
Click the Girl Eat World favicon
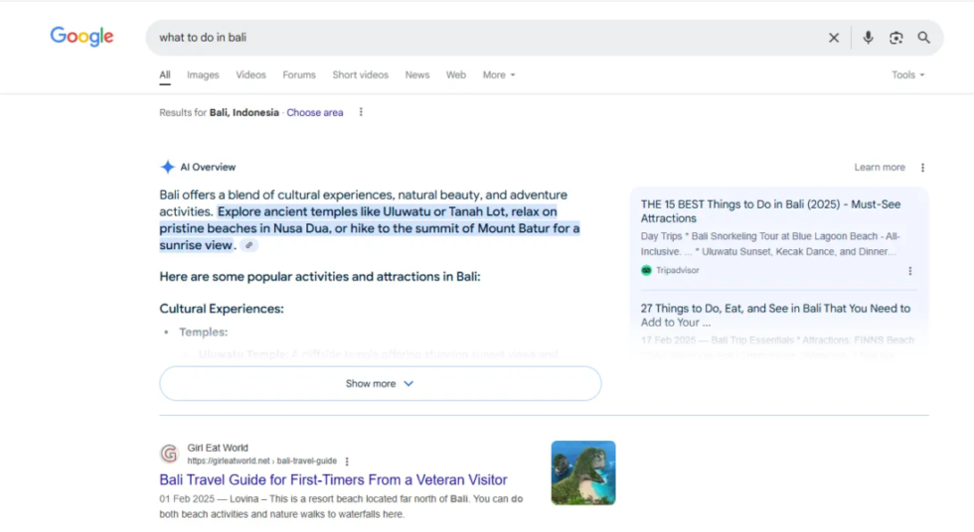point(169,454)
